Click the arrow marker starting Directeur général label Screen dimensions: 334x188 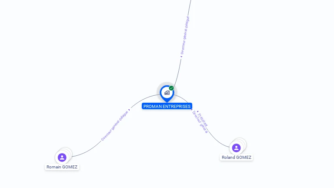pyautogui.click(x=192, y=110)
